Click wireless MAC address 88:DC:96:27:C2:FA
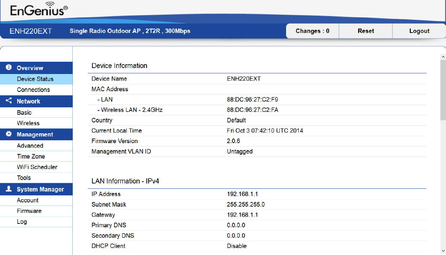The height and width of the screenshot is (255, 446). (252, 110)
